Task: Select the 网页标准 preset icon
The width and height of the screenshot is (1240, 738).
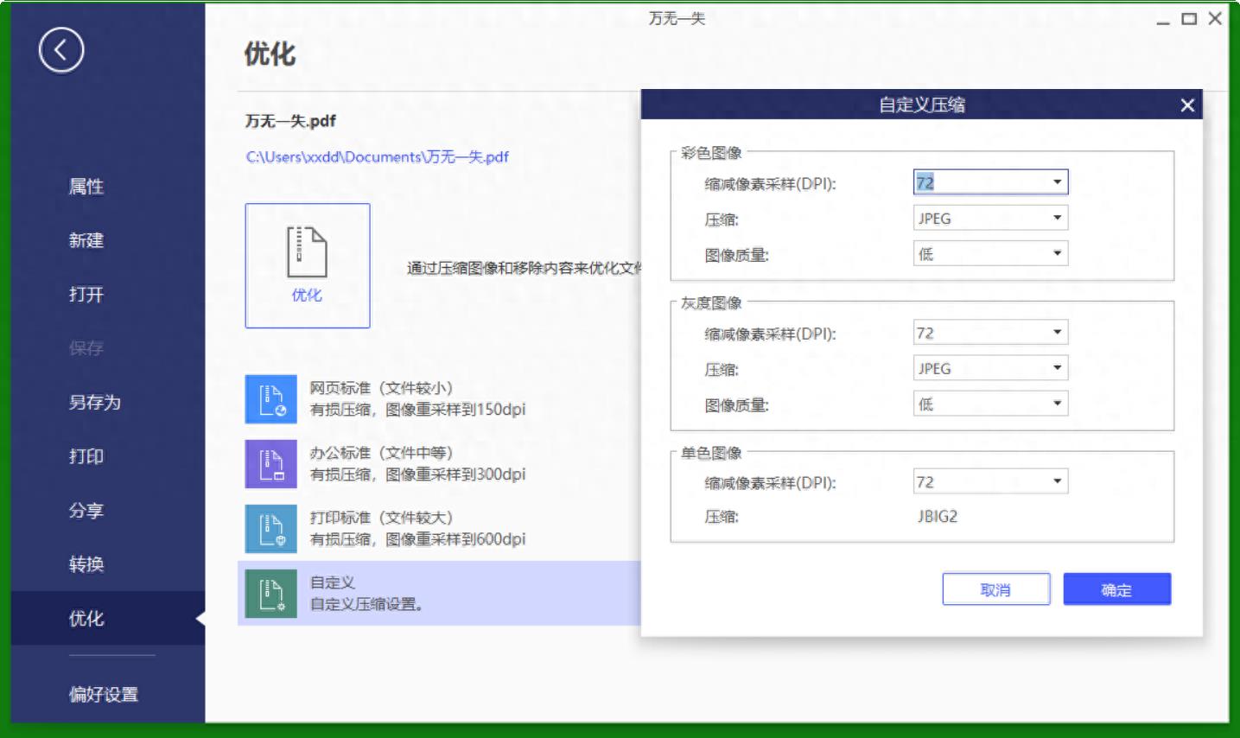Action: [271, 400]
